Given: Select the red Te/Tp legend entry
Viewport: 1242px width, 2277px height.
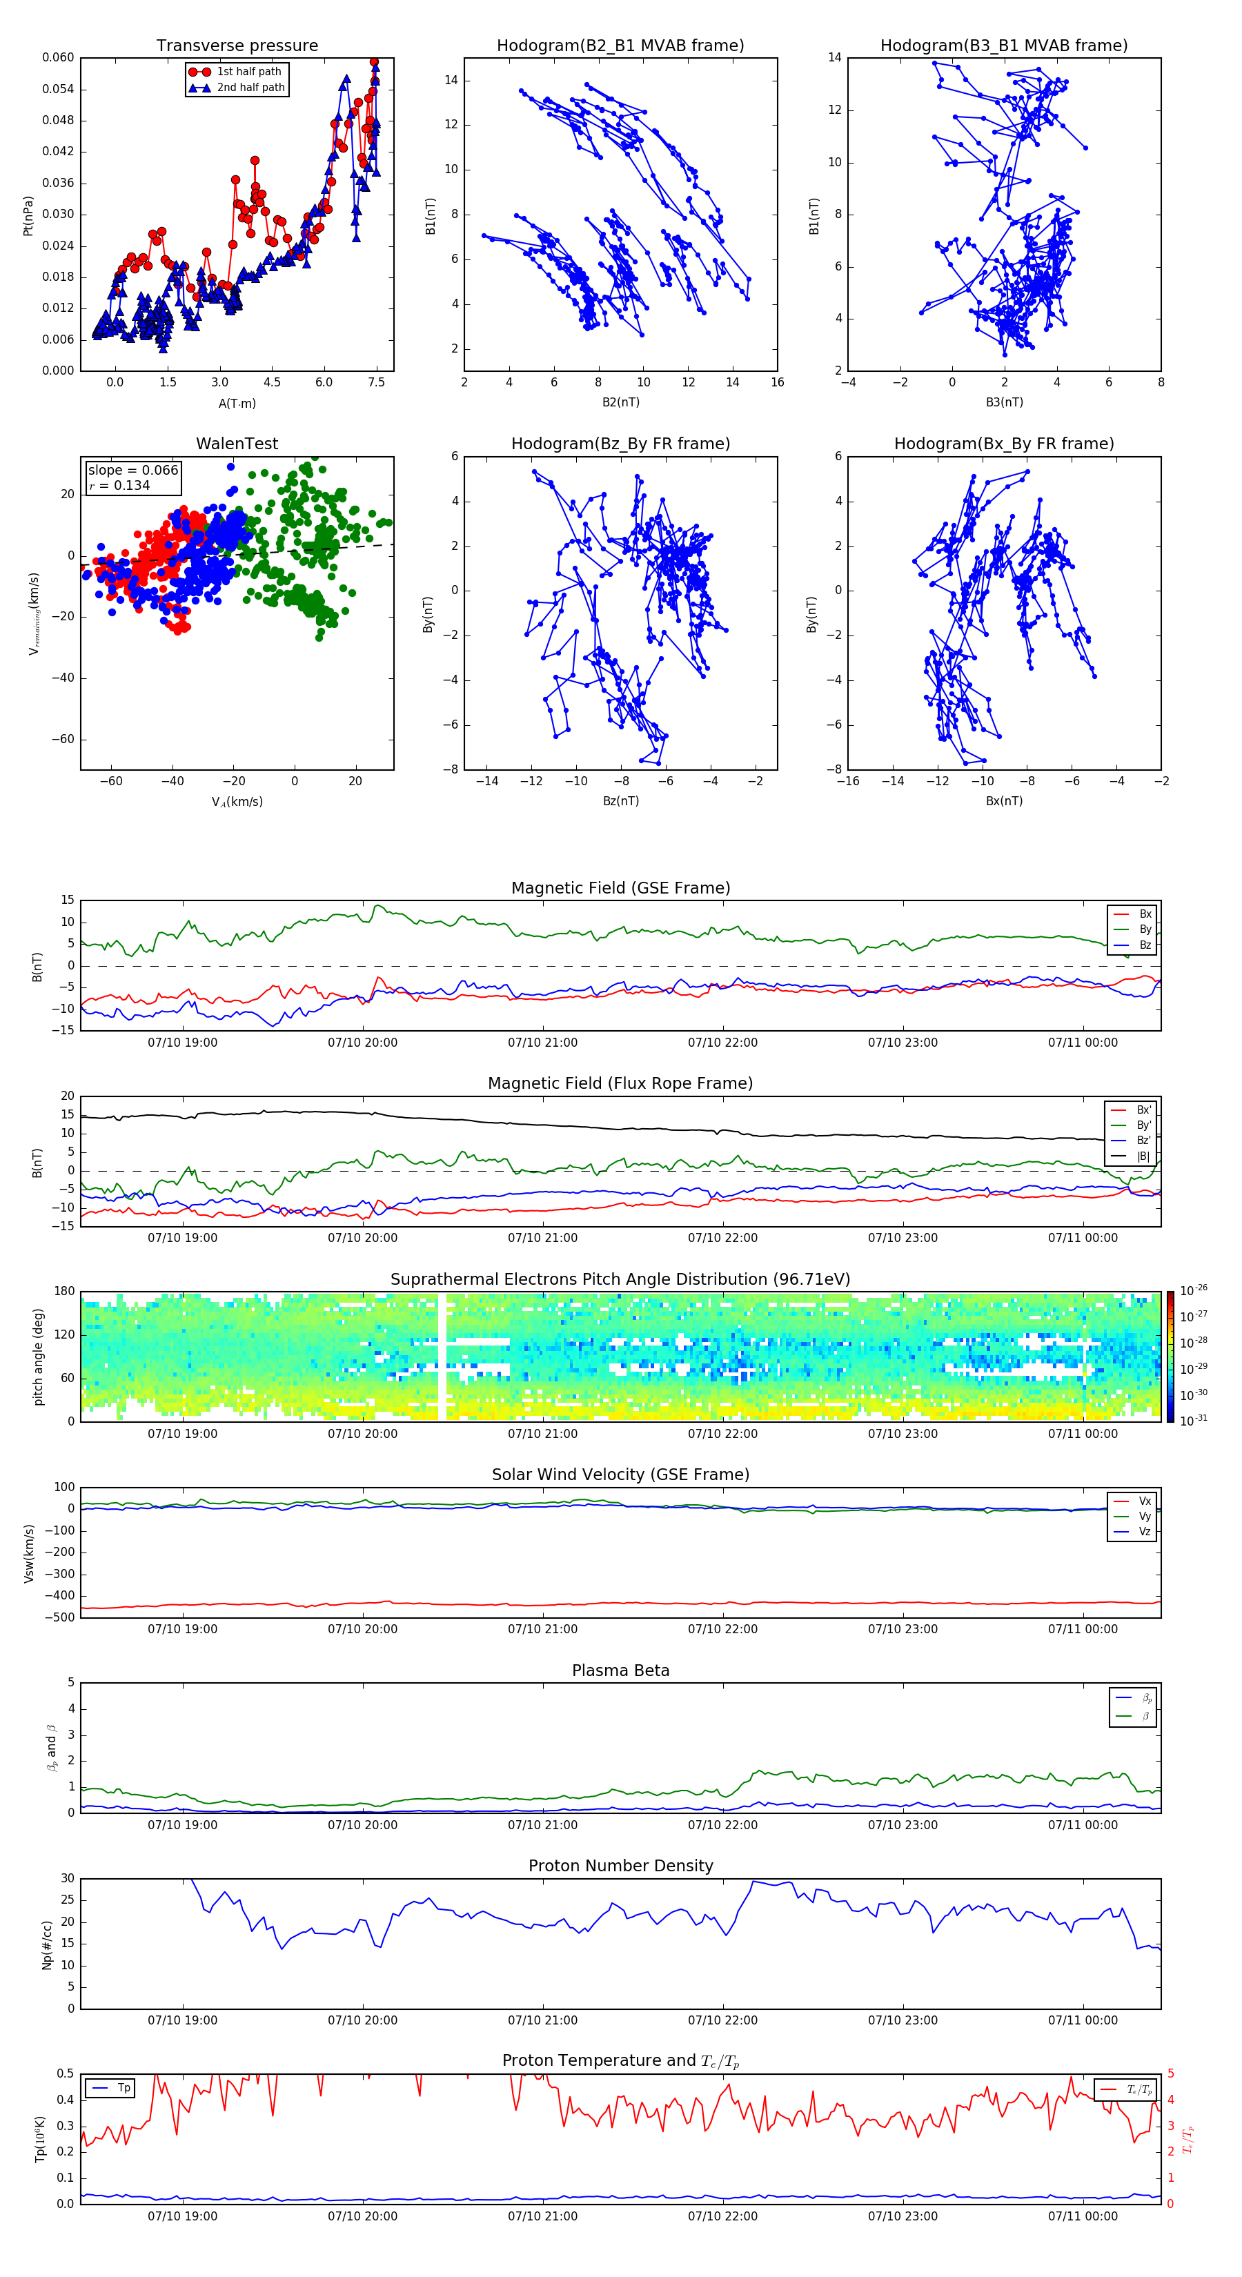Looking at the screenshot, I should click(1125, 2089).
